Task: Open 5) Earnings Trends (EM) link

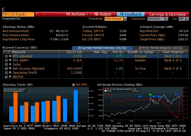Action: pyautogui.click(x=18, y=85)
